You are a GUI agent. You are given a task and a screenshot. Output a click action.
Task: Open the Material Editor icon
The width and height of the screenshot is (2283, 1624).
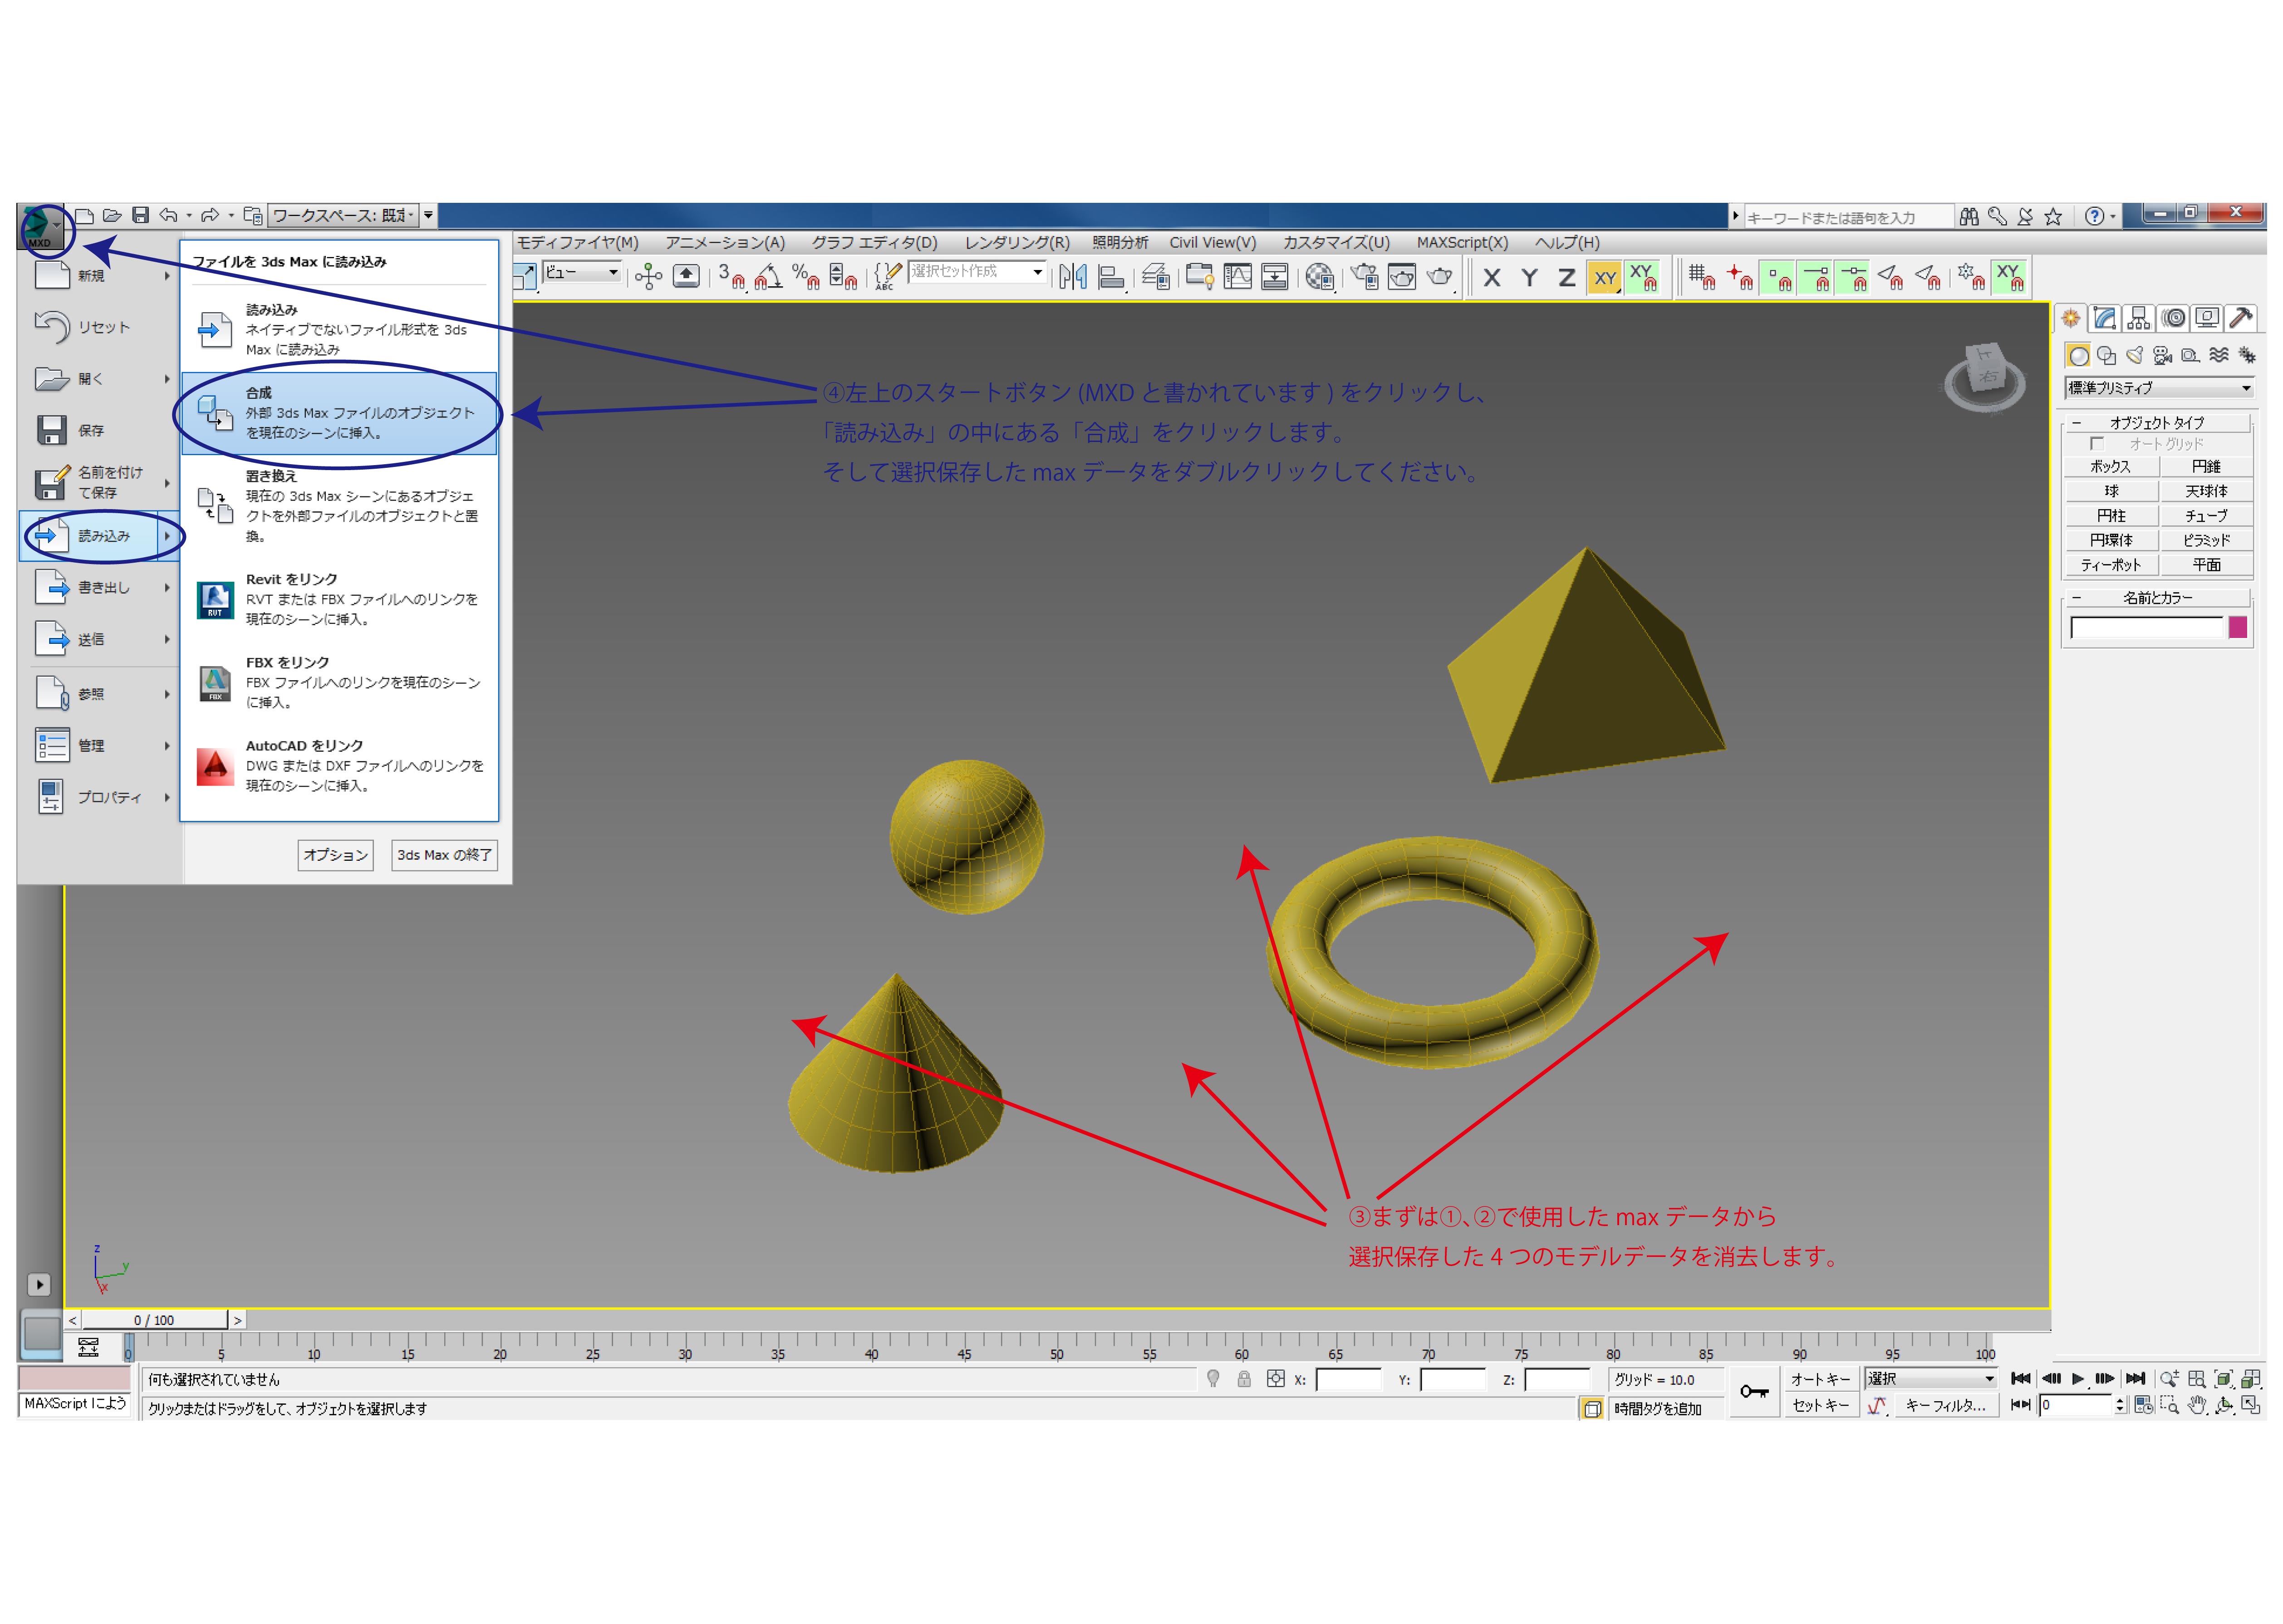[1320, 277]
